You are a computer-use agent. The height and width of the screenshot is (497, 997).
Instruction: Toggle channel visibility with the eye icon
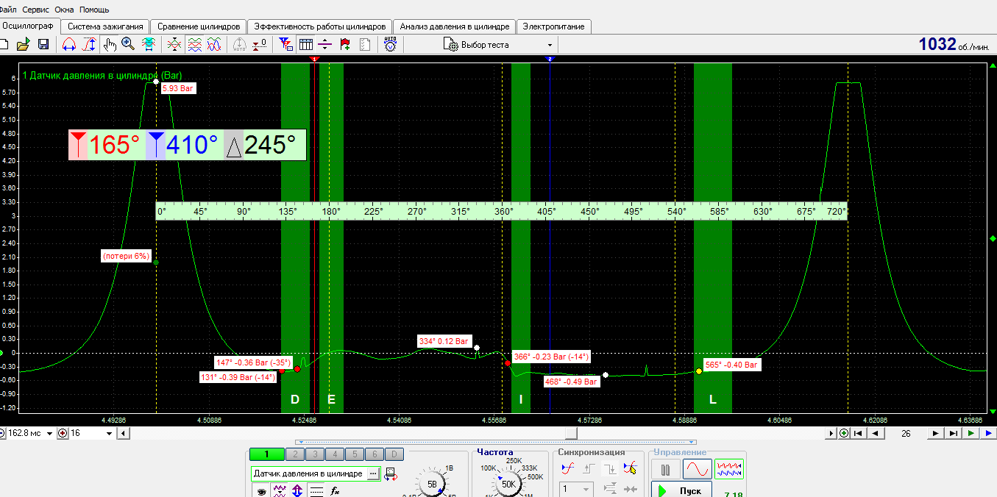[260, 491]
